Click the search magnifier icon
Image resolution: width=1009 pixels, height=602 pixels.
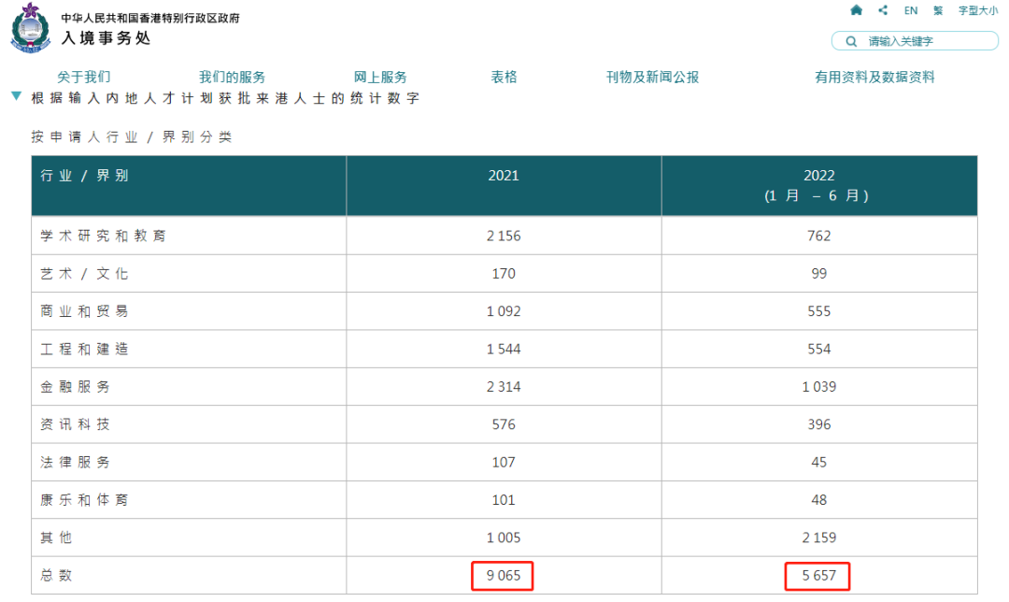(x=851, y=41)
